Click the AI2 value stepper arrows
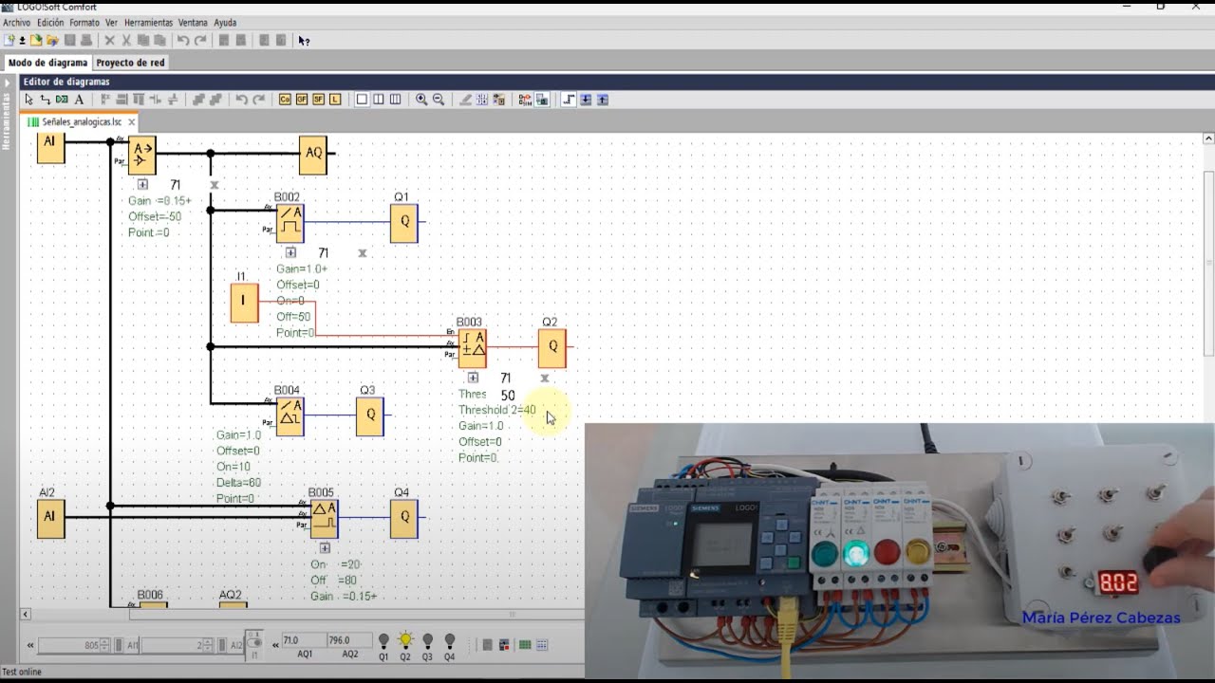 (x=208, y=645)
